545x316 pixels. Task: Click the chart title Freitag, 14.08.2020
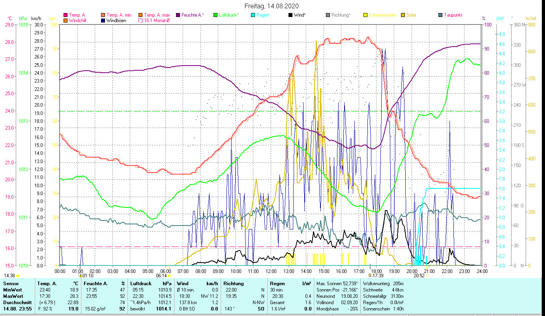272,6
